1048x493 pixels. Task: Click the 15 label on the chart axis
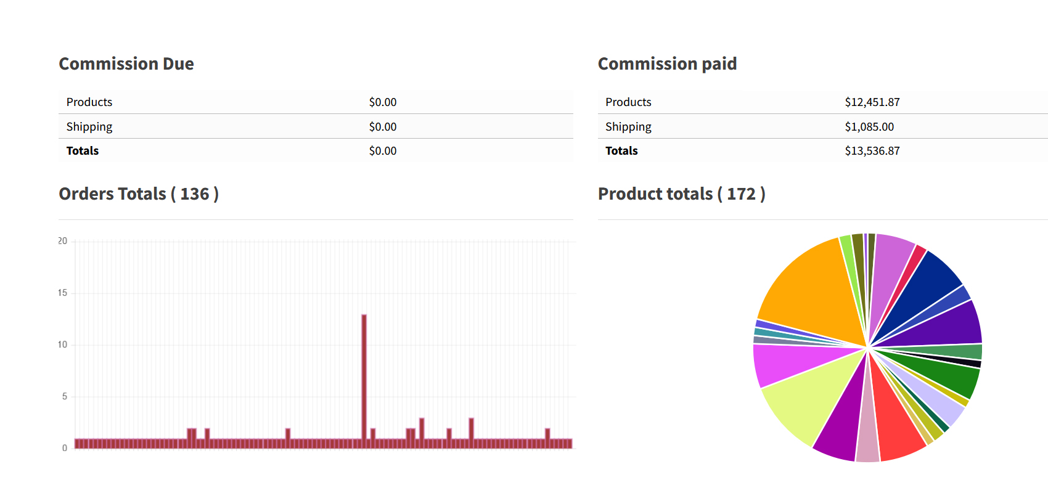(62, 293)
